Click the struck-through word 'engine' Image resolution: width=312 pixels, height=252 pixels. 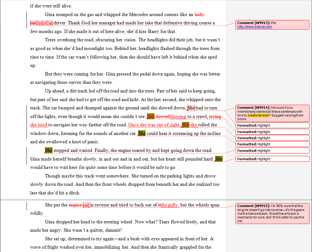pos(76,205)
